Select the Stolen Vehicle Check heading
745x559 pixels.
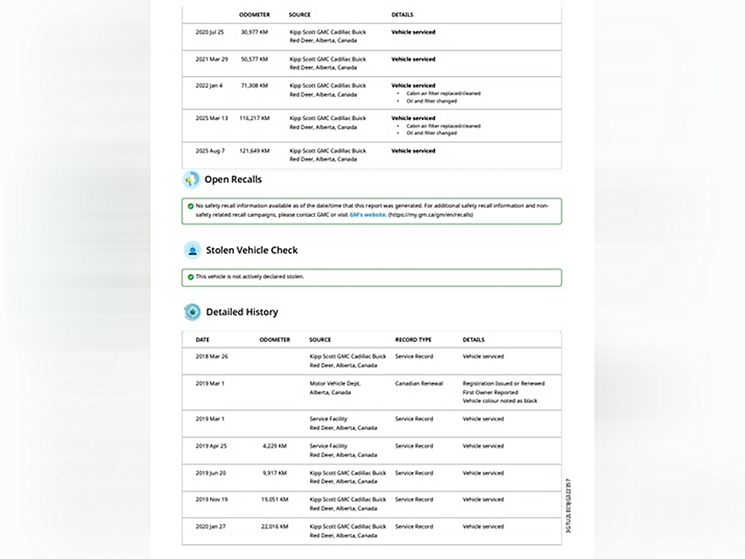tap(252, 250)
